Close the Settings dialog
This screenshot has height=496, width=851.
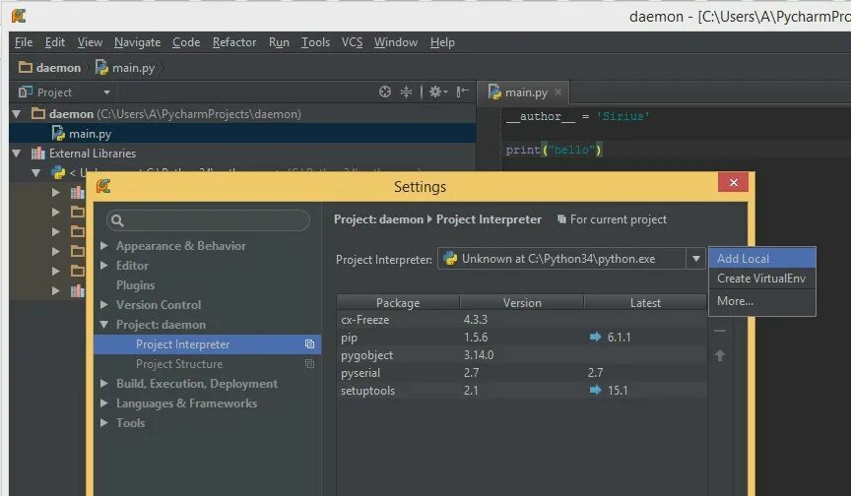coord(733,183)
